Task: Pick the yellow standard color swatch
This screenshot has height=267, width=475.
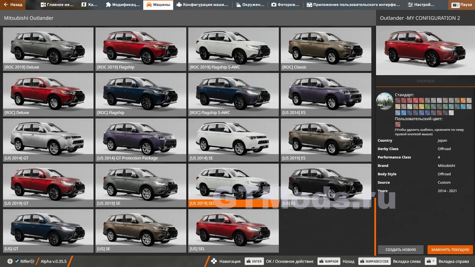Action: pyautogui.click(x=421, y=106)
